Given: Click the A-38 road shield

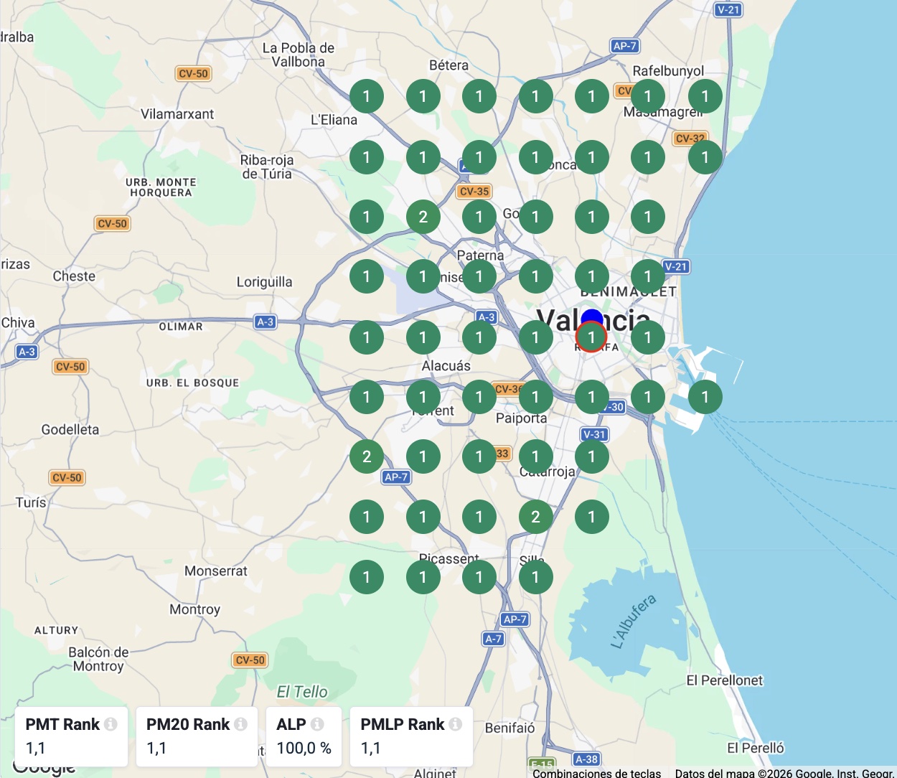Looking at the screenshot, I should point(586,759).
